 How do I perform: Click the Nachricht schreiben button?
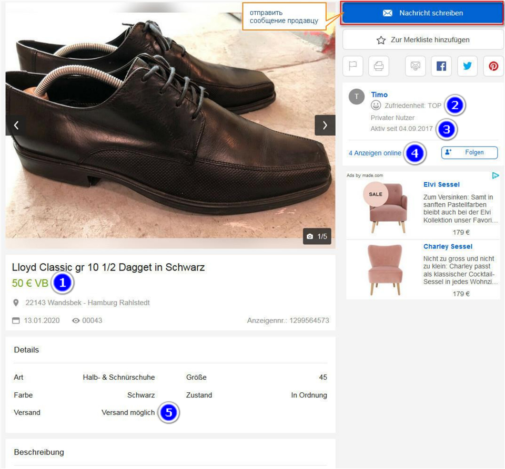423,13
